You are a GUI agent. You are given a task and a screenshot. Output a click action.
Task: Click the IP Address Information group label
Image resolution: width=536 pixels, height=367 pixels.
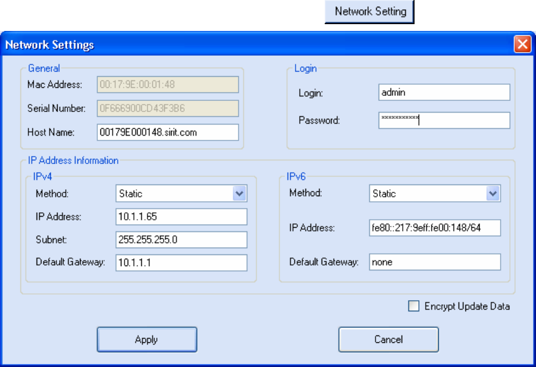pos(73,160)
